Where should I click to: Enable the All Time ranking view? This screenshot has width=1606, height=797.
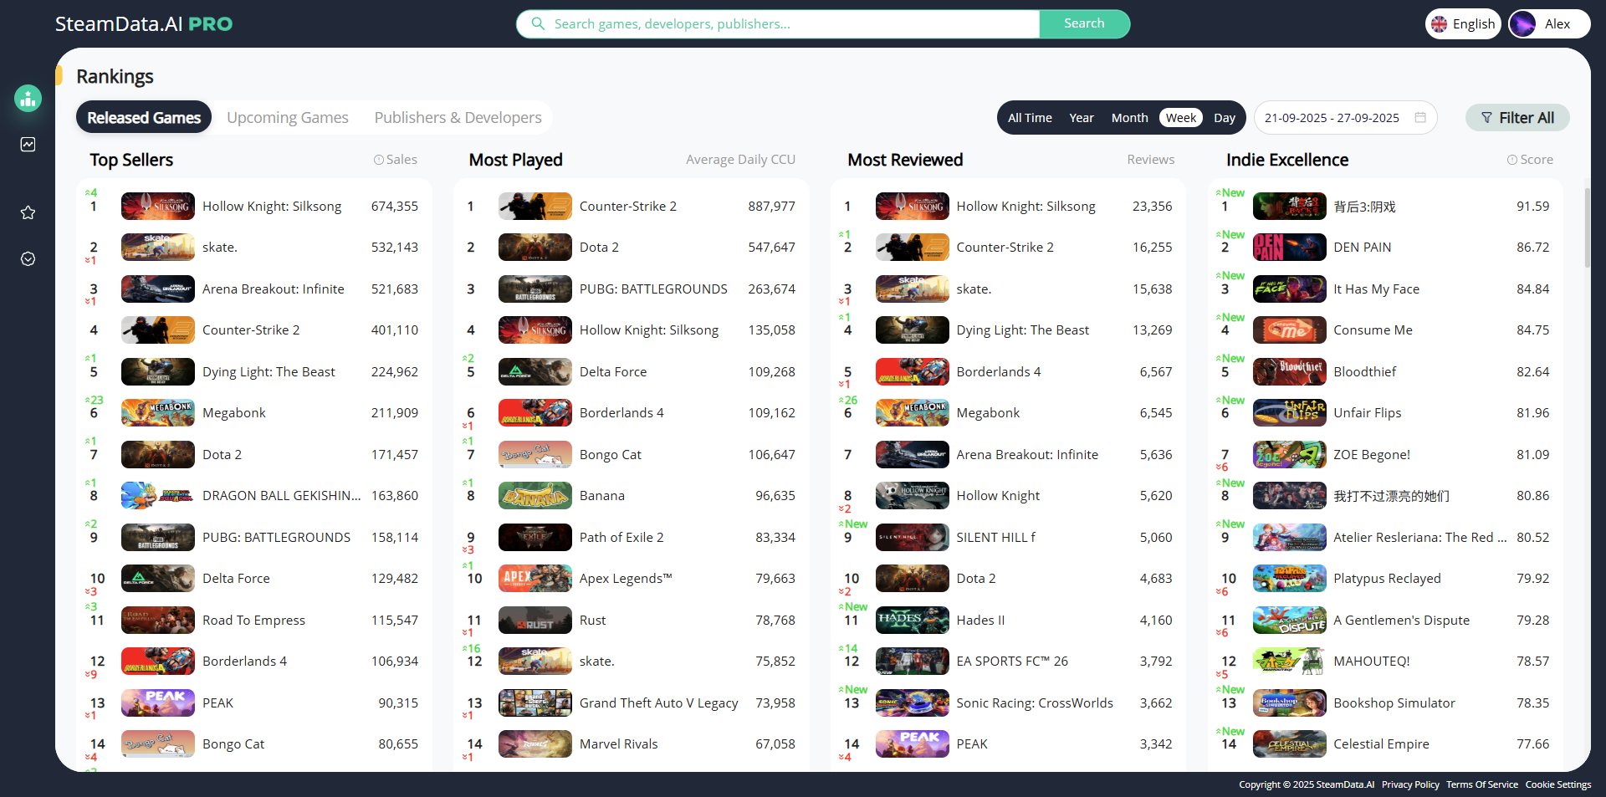pos(1029,117)
